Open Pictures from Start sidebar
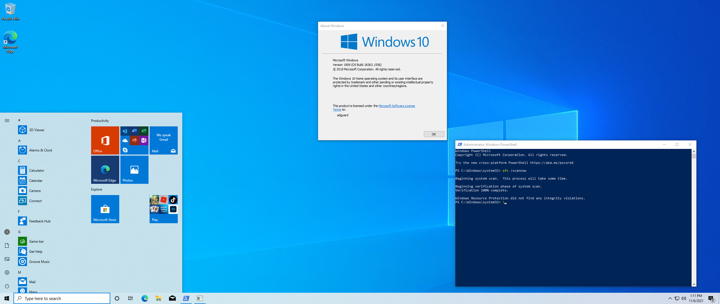 [x=7, y=259]
